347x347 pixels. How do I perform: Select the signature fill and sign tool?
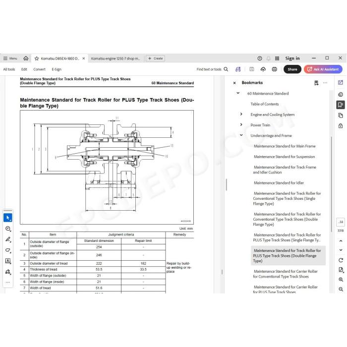[x=8, y=272]
